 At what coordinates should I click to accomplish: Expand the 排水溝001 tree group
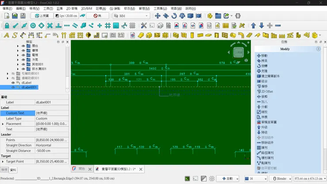pyautogui.click(x=18, y=69)
